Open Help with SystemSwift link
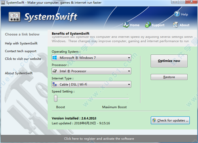The width and height of the screenshot is (198, 143). (x=21, y=44)
